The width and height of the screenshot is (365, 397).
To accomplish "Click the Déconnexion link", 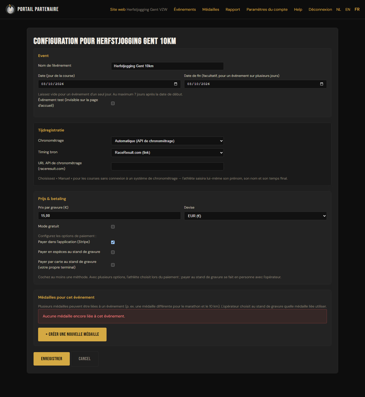I will coord(320,9).
